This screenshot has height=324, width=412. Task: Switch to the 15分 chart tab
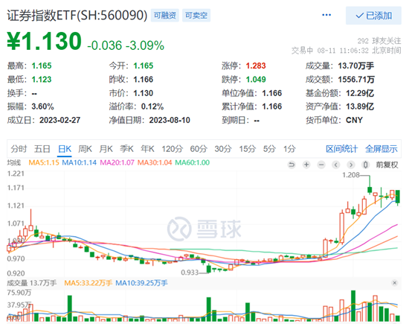click(247, 149)
